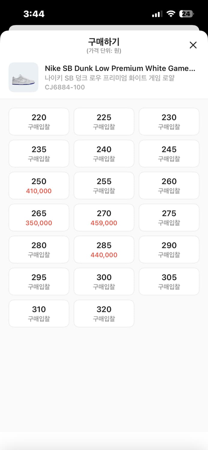This screenshot has height=450, width=208.
Task: Choose size 225 purchase bid option
Action: tap(104, 121)
